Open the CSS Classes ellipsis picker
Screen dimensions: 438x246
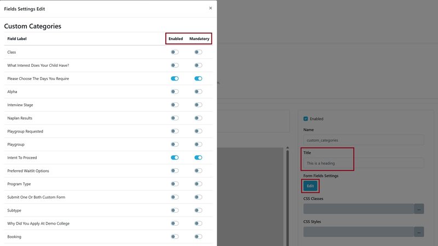pyautogui.click(x=419, y=209)
